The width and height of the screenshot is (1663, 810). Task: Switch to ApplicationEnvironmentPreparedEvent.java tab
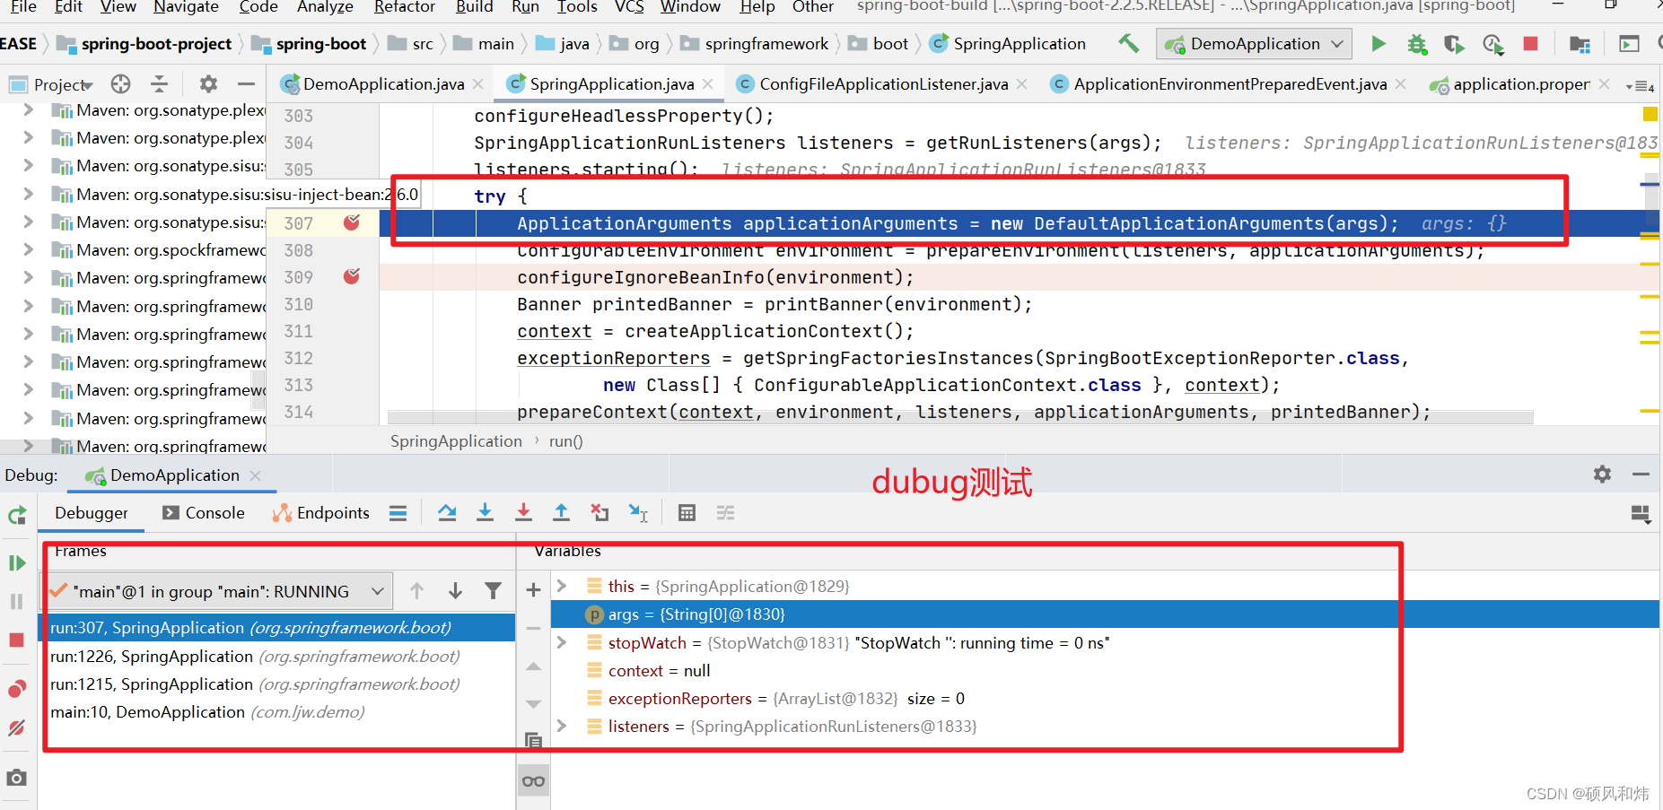point(1230,84)
